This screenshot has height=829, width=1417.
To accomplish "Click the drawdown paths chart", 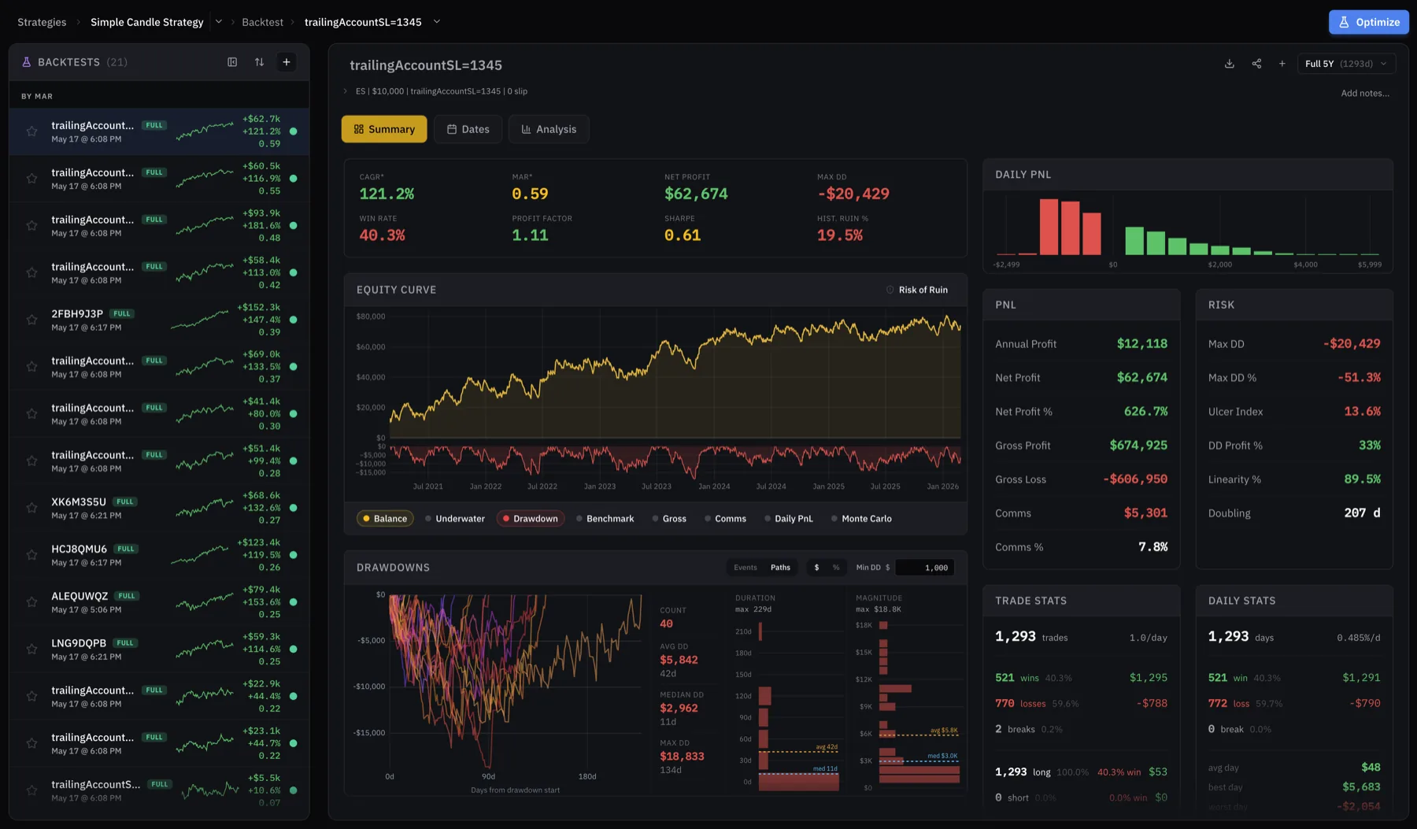I will click(x=516, y=685).
